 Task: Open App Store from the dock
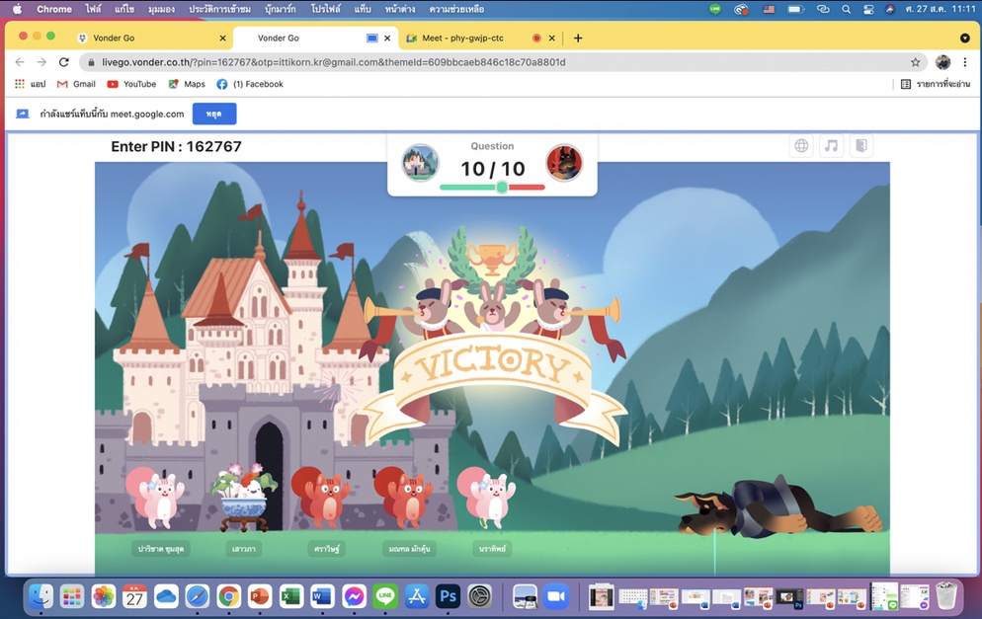tap(417, 596)
